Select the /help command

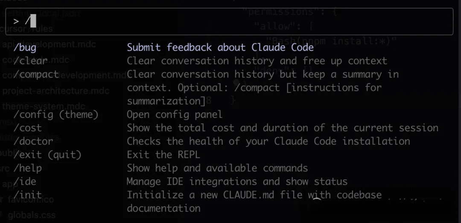click(27, 168)
